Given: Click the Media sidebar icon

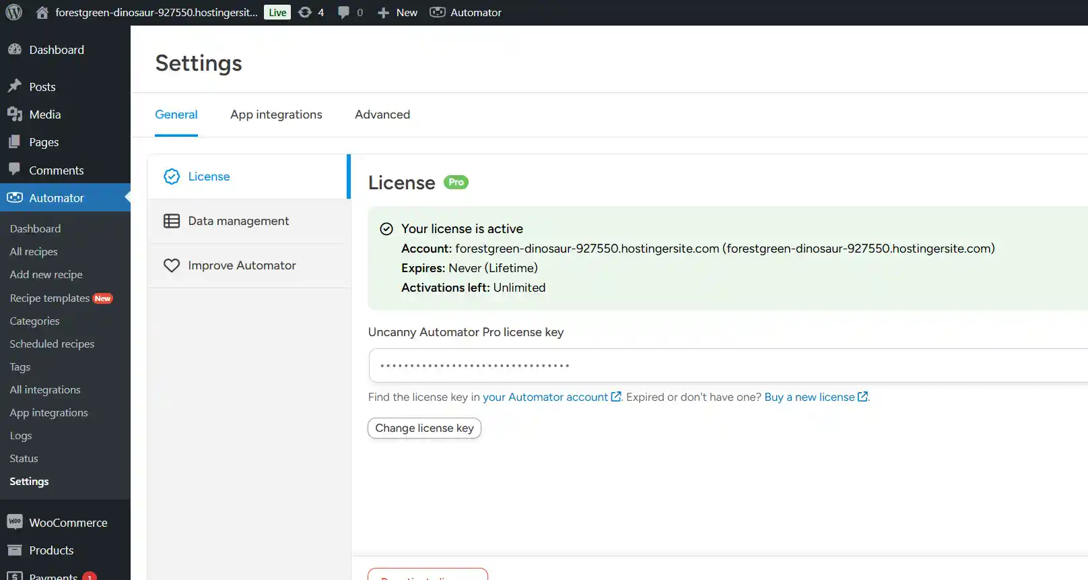Looking at the screenshot, I should pos(15,115).
